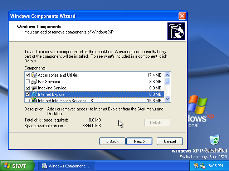Image resolution: width=229 pixels, height=171 pixels.
Task: Click the 8894.0 MB available space value
Action: [92, 126]
